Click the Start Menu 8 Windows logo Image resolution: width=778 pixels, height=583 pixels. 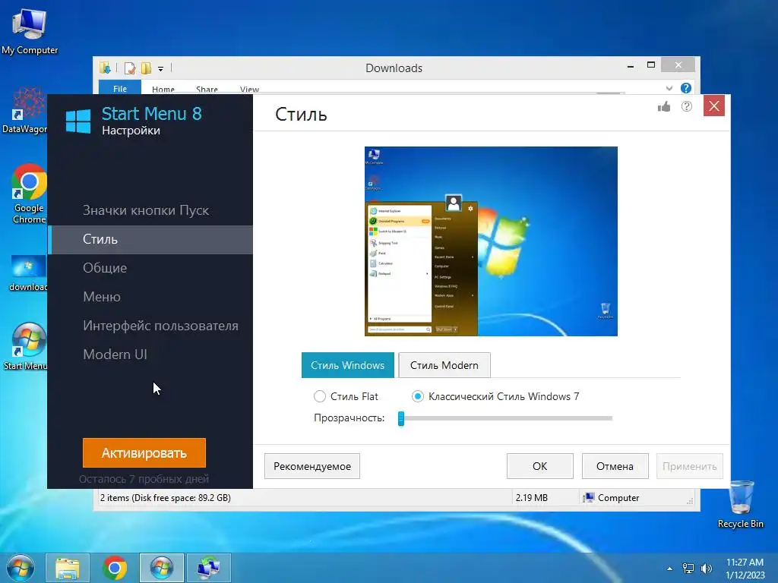tap(78, 121)
